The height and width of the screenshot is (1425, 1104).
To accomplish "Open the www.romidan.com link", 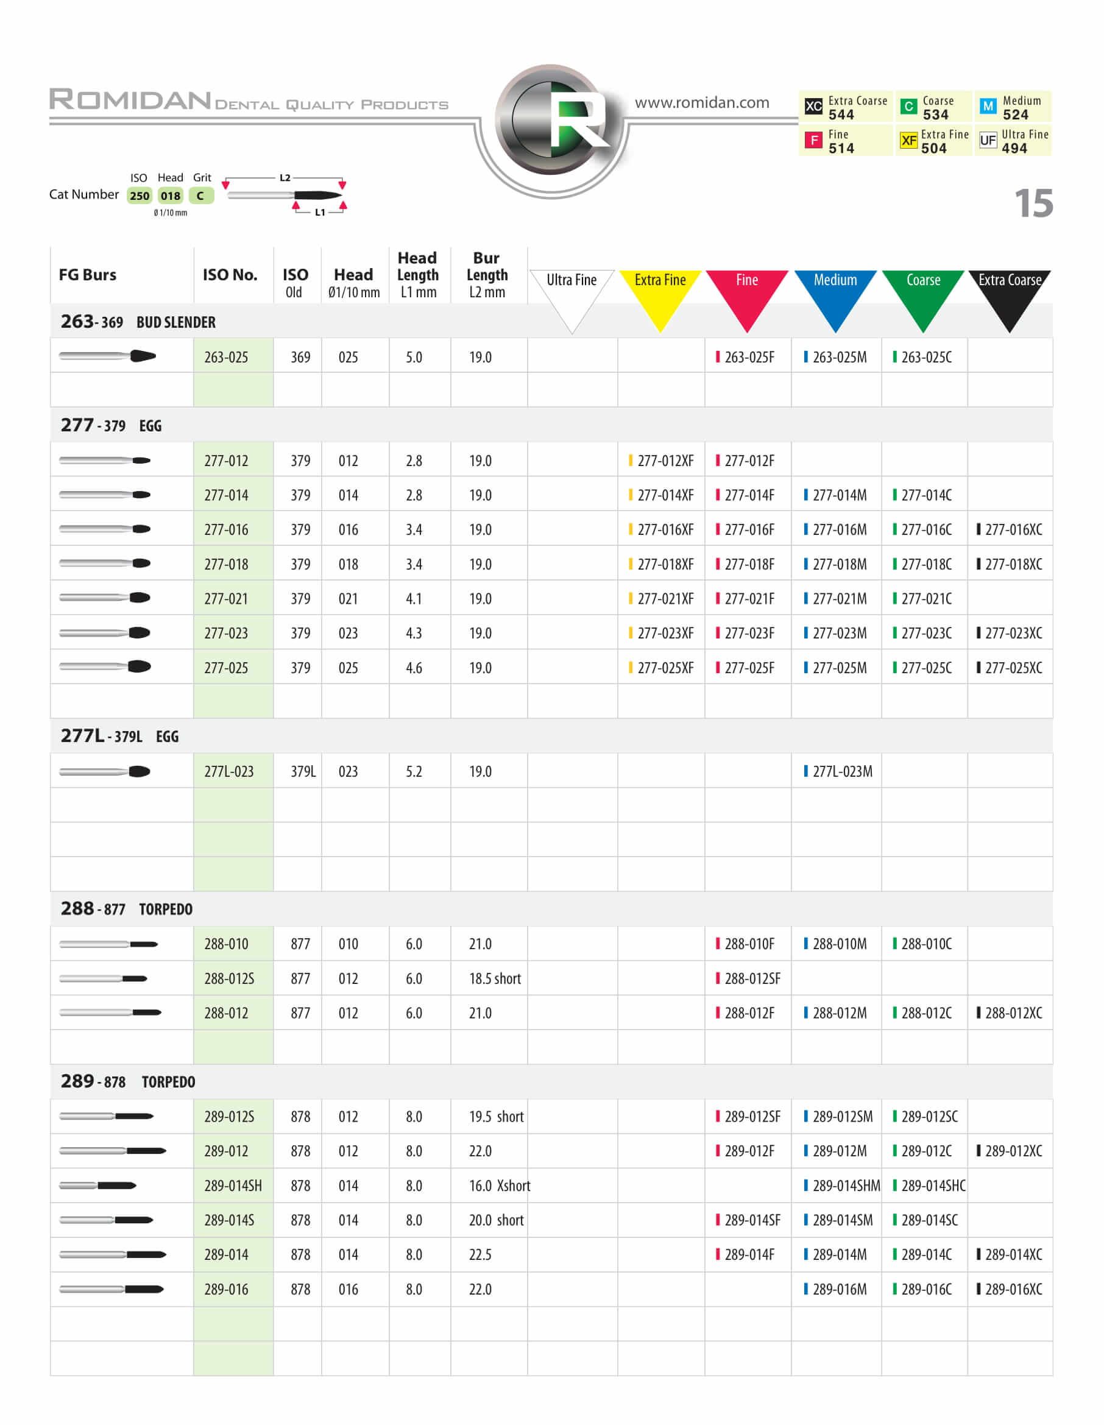I will 701,102.
